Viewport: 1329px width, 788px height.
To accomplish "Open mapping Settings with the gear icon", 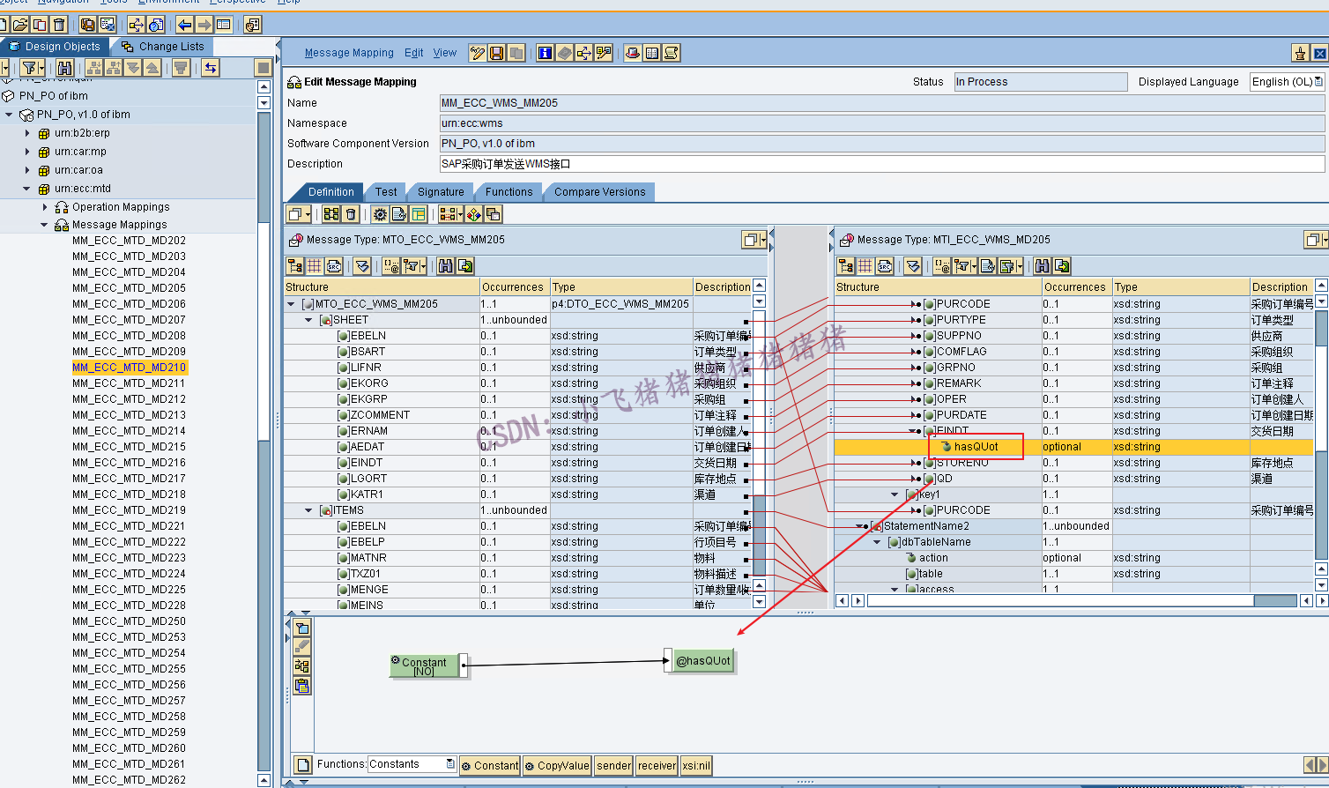I will (x=380, y=213).
